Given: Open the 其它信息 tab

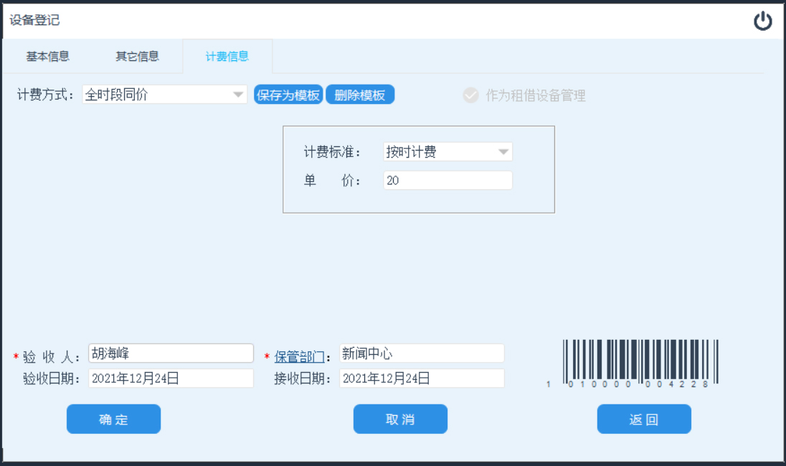Looking at the screenshot, I should [x=137, y=57].
